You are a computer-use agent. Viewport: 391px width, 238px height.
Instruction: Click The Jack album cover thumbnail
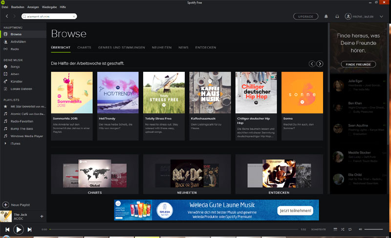coord(6,216)
